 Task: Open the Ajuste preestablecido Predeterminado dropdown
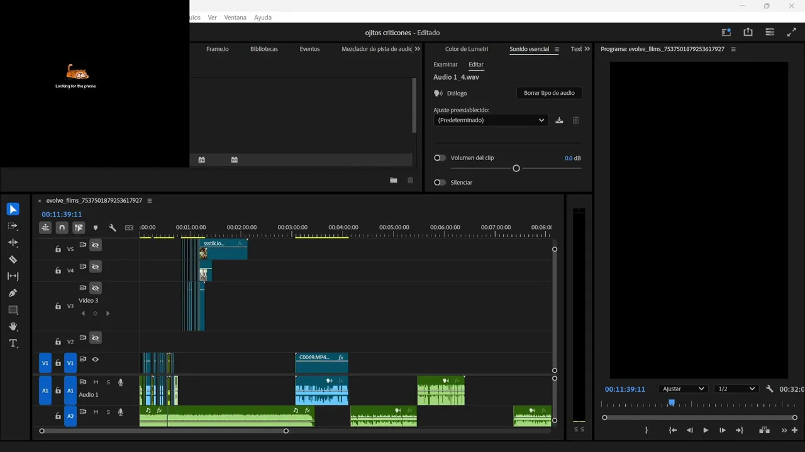click(491, 120)
